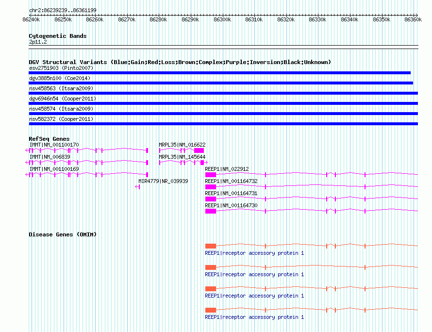
Task: Click the first exon block of REEP1 NM_001164732
Action: click(211, 187)
